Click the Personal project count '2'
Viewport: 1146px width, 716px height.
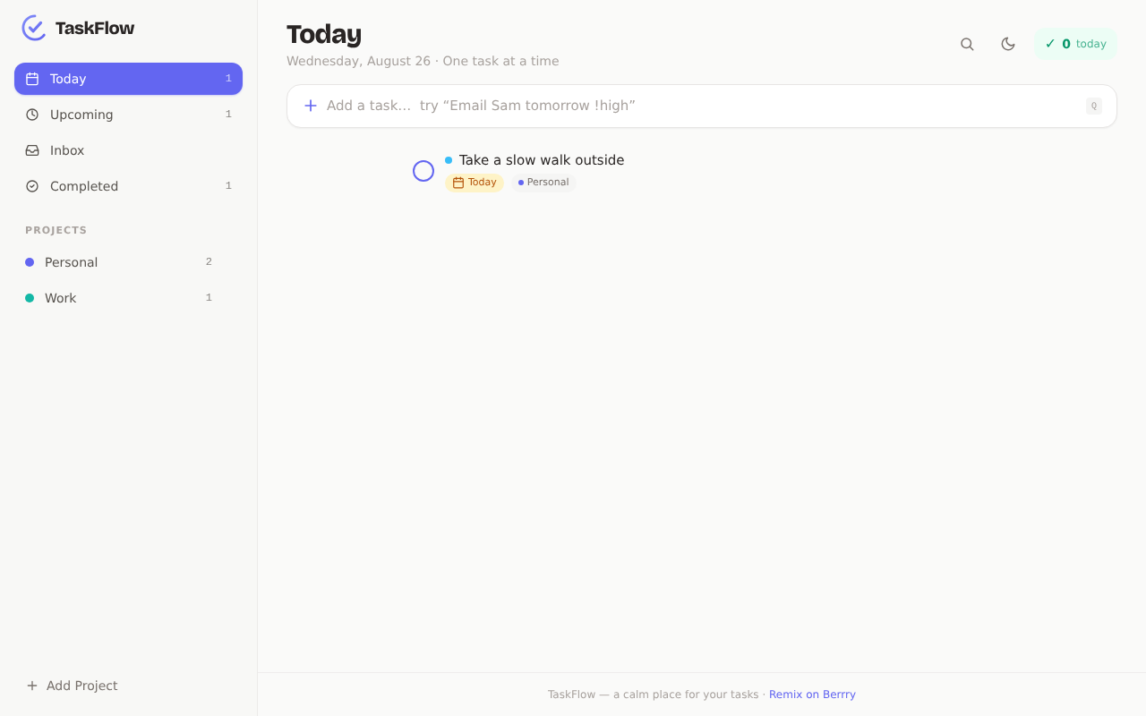pos(209,262)
